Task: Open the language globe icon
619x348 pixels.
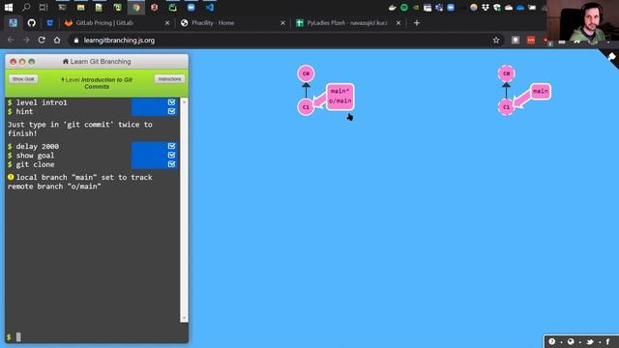Action: point(571,341)
